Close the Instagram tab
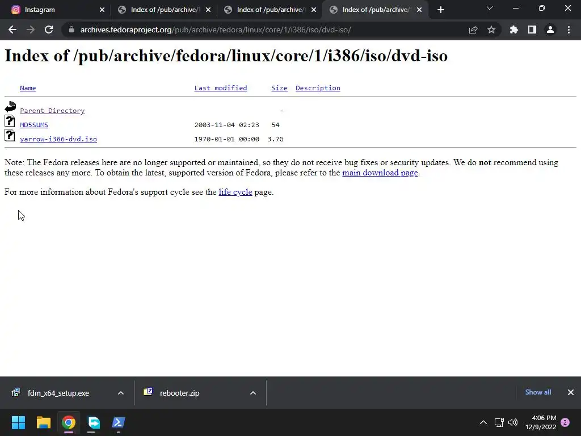 pyautogui.click(x=102, y=10)
